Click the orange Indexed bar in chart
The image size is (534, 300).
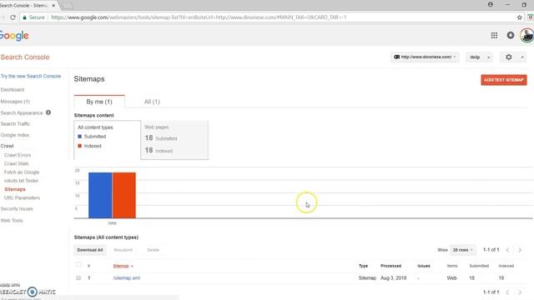(124, 195)
